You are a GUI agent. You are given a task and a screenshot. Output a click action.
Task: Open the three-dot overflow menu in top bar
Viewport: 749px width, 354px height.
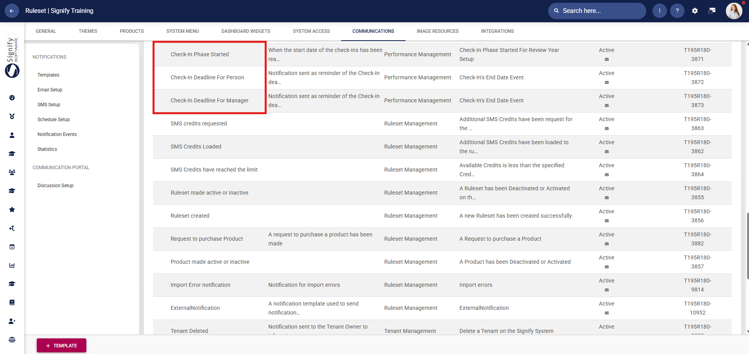[x=660, y=11]
